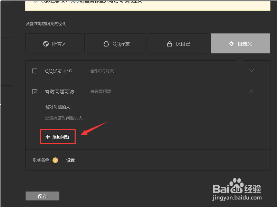The image size is (277, 207).
Task: Uncheck the 答对问题可访 checkbox
Action: click(x=35, y=91)
